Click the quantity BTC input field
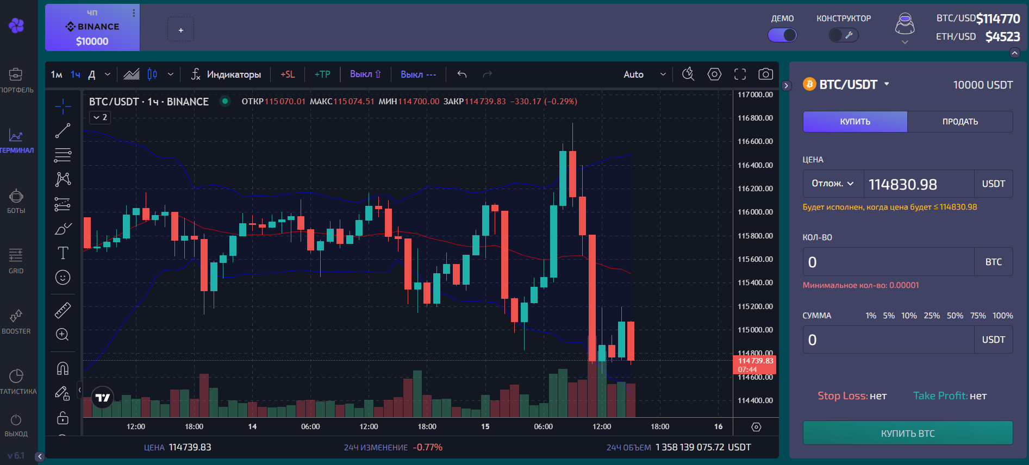 click(x=888, y=262)
